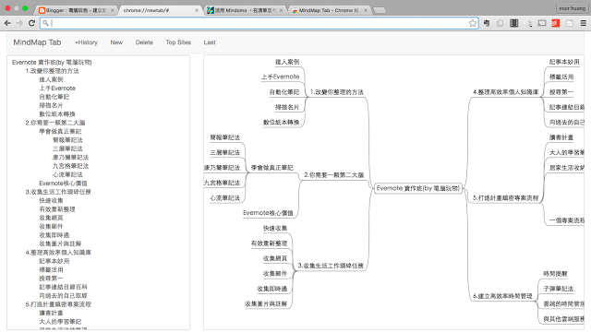Close the Blogger tab
The height and width of the screenshot is (332, 591).
pyautogui.click(x=112, y=10)
